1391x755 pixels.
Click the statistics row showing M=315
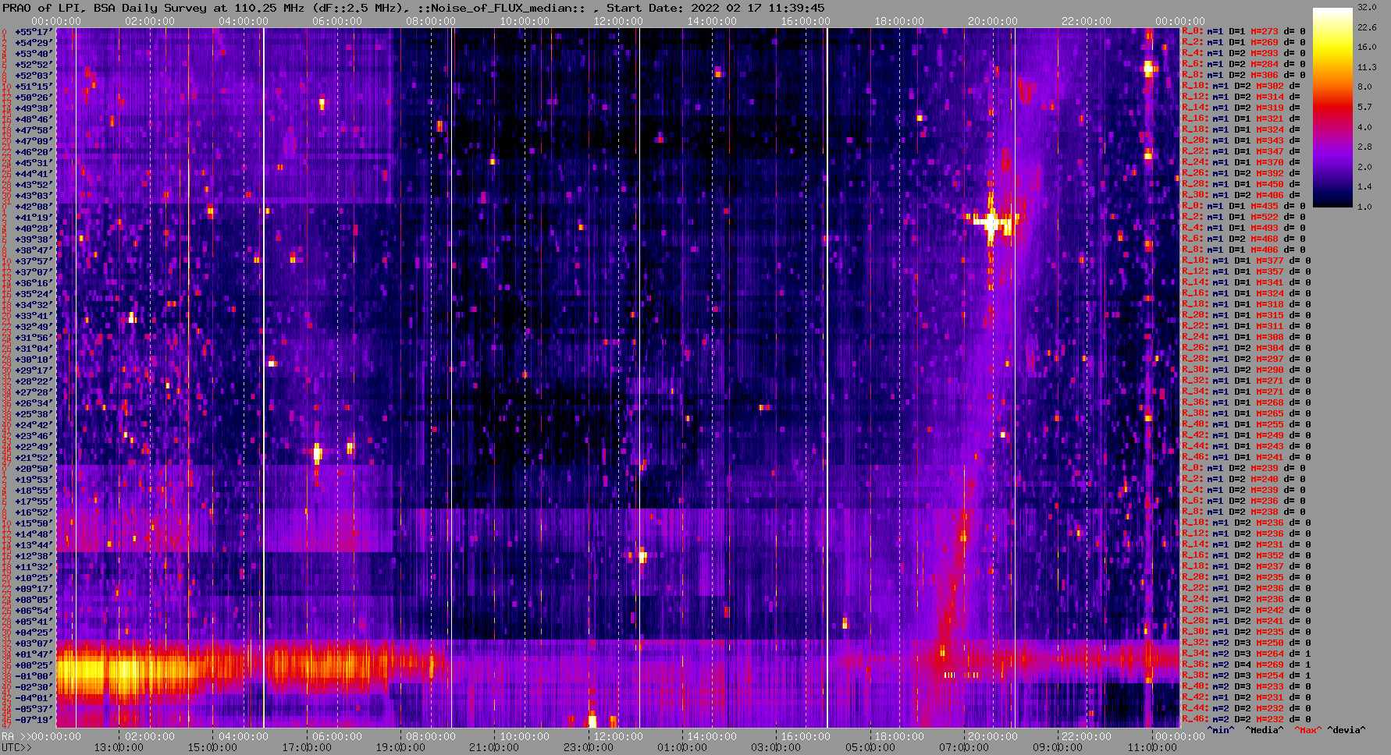[1247, 316]
